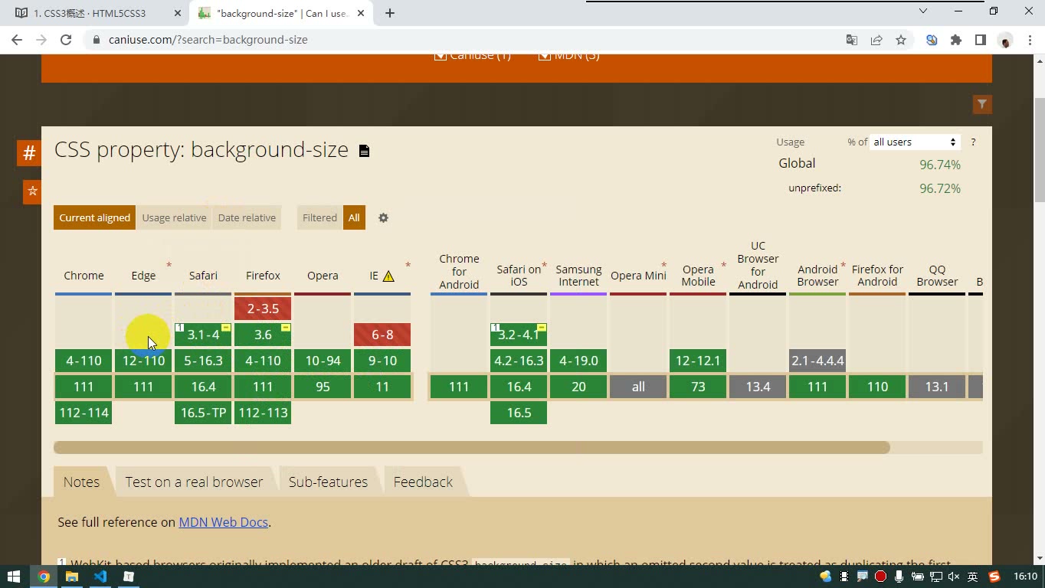Open the Chrome profile avatar
This screenshot has height=588, width=1045.
click(x=1005, y=40)
